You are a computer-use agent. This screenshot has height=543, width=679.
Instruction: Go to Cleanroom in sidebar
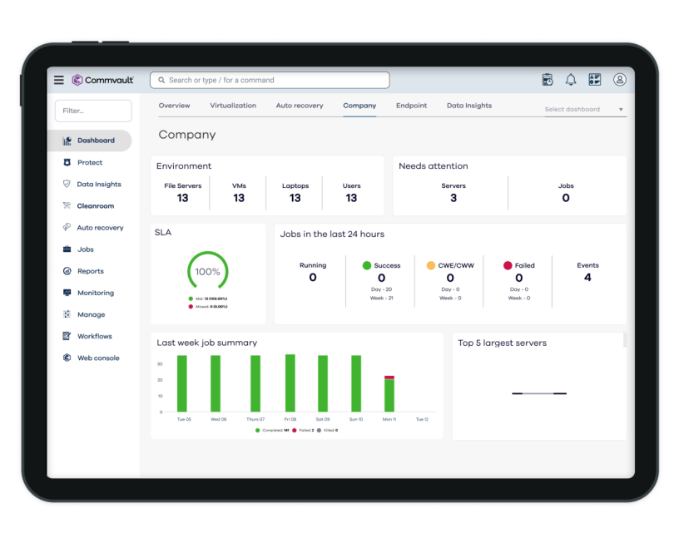coord(95,206)
